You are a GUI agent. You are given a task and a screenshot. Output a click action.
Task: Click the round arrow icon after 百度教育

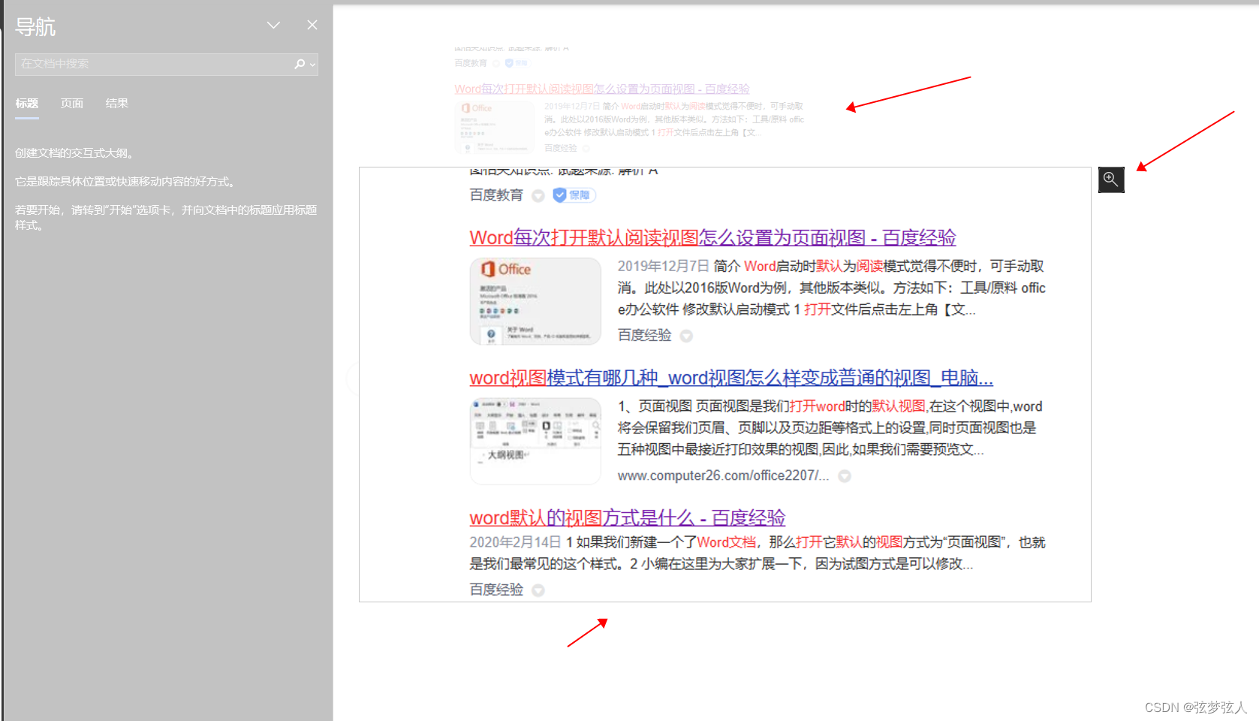point(538,196)
